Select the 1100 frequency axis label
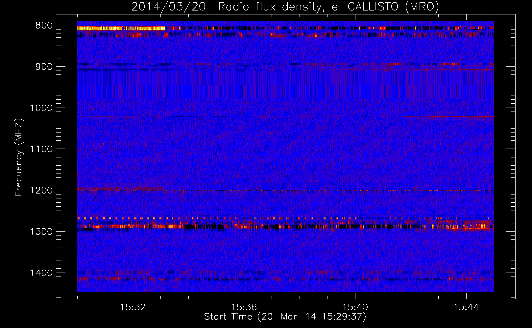 click(41, 149)
